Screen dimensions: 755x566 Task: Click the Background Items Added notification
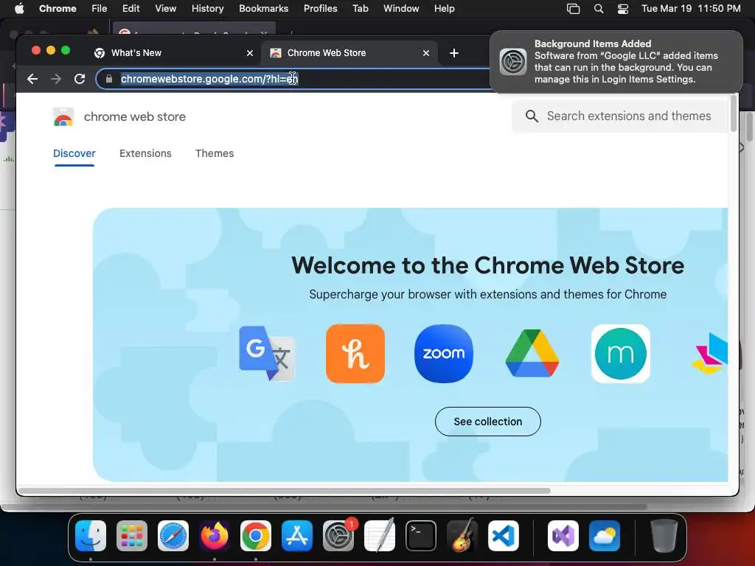616,62
